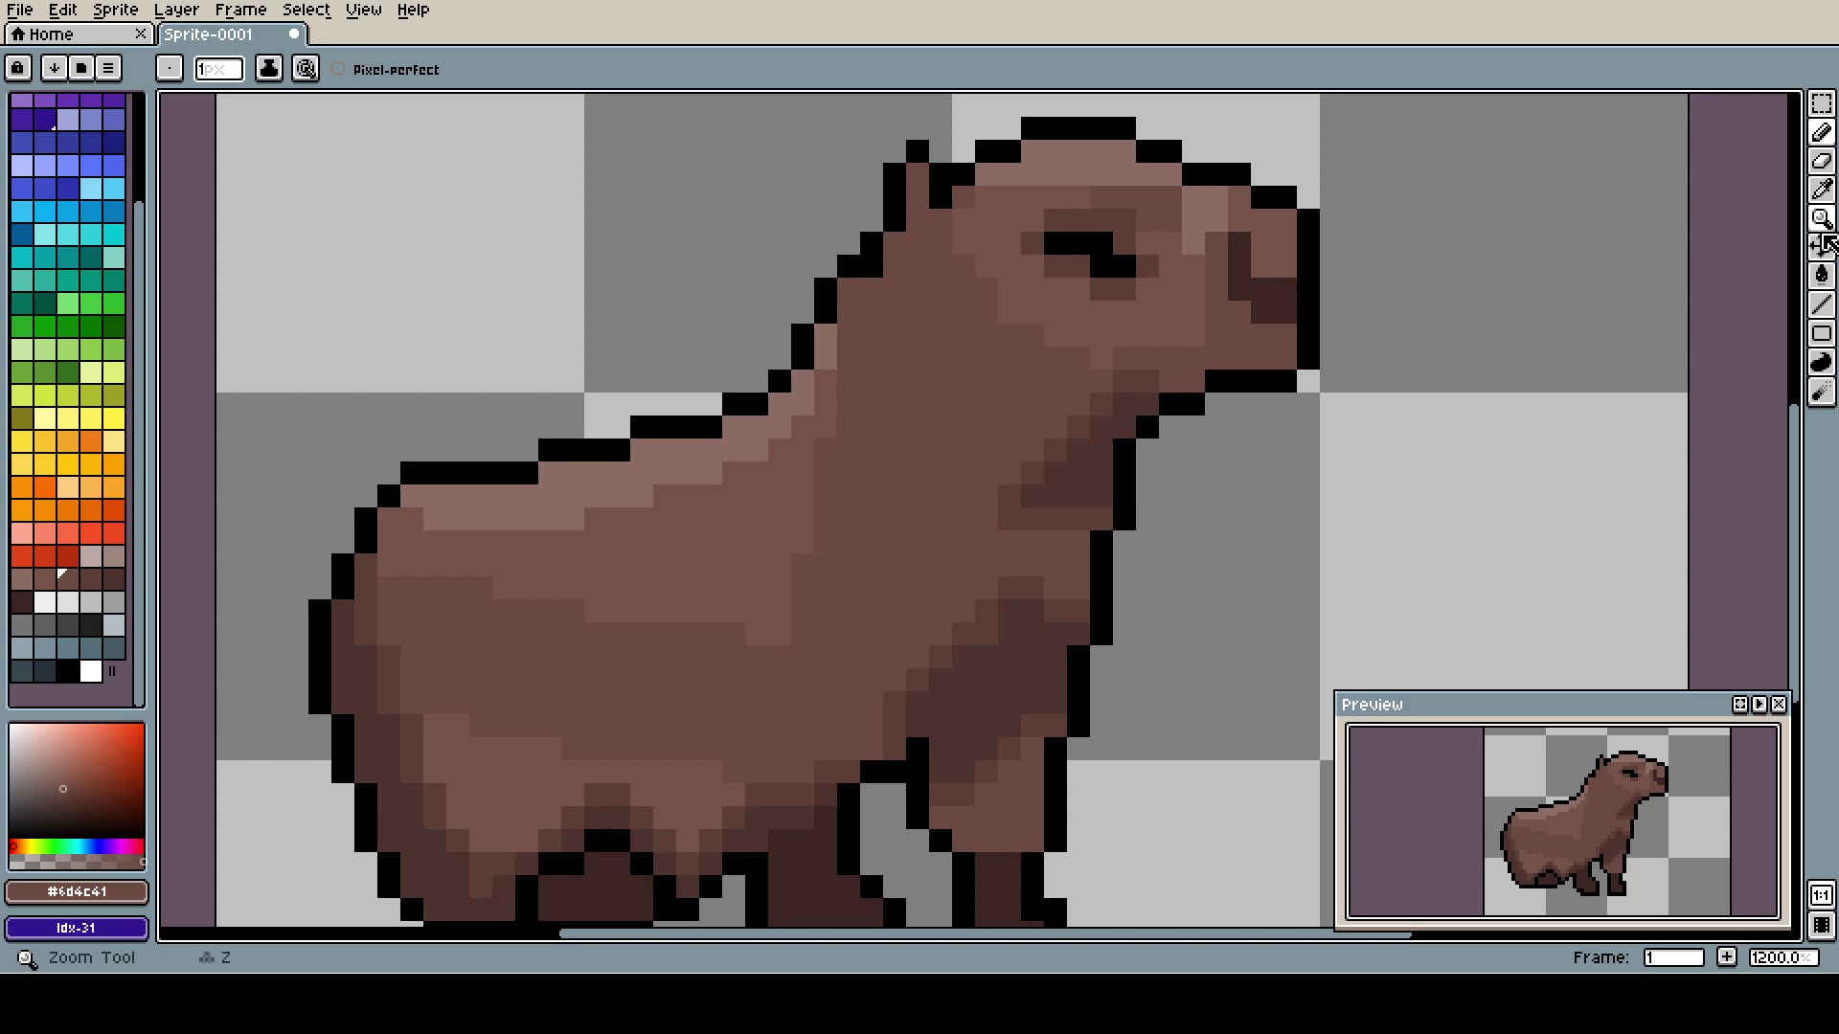Screen dimensions: 1839x1034
Task: Click the capybara thumbnail in Preview
Action: point(1583,822)
